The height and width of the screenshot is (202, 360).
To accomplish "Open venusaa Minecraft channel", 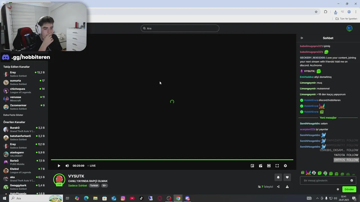I will [24, 99].
